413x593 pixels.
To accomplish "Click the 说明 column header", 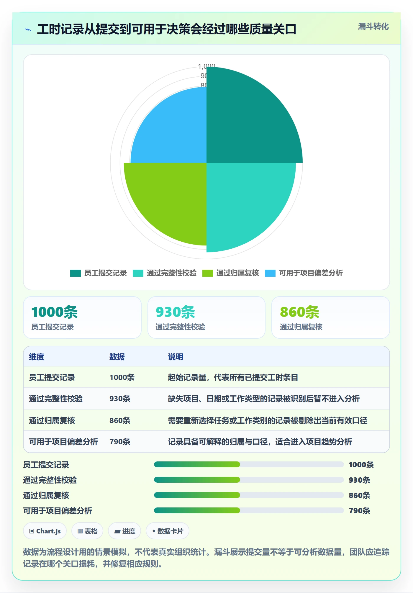I will (x=176, y=357).
